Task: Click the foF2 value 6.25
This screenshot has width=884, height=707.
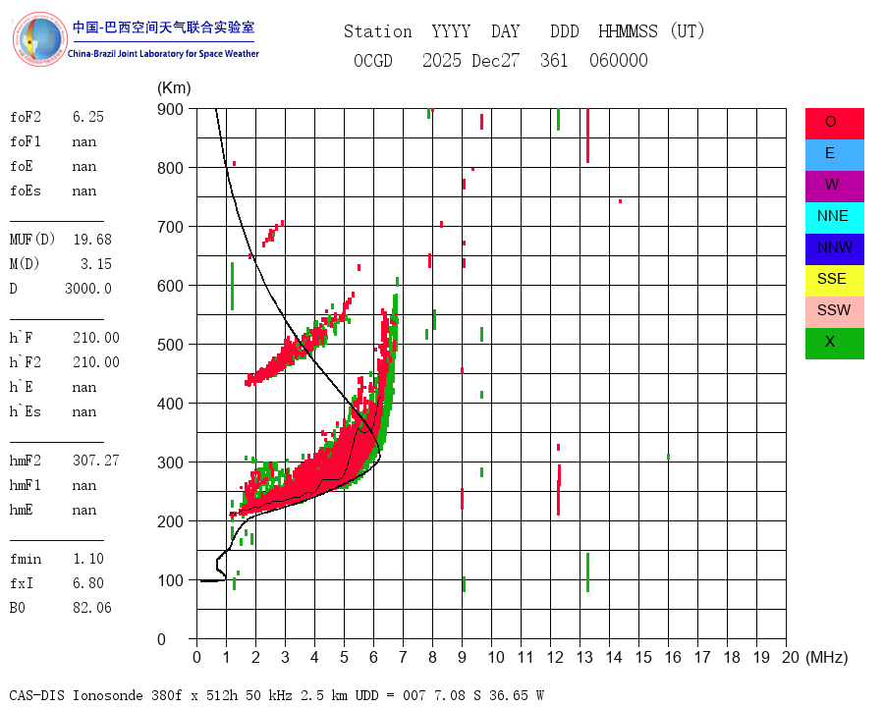Action: coord(88,117)
